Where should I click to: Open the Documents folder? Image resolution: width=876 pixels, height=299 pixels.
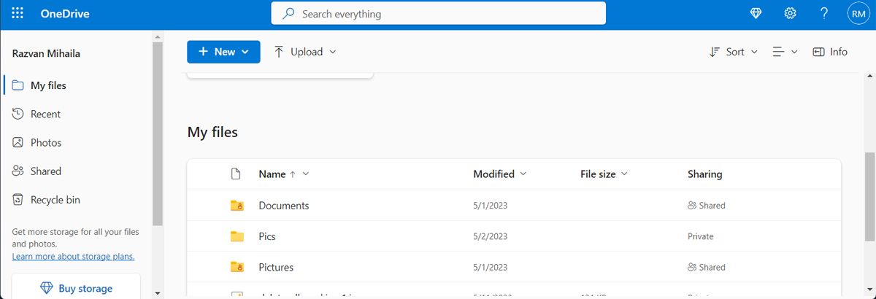(x=284, y=206)
